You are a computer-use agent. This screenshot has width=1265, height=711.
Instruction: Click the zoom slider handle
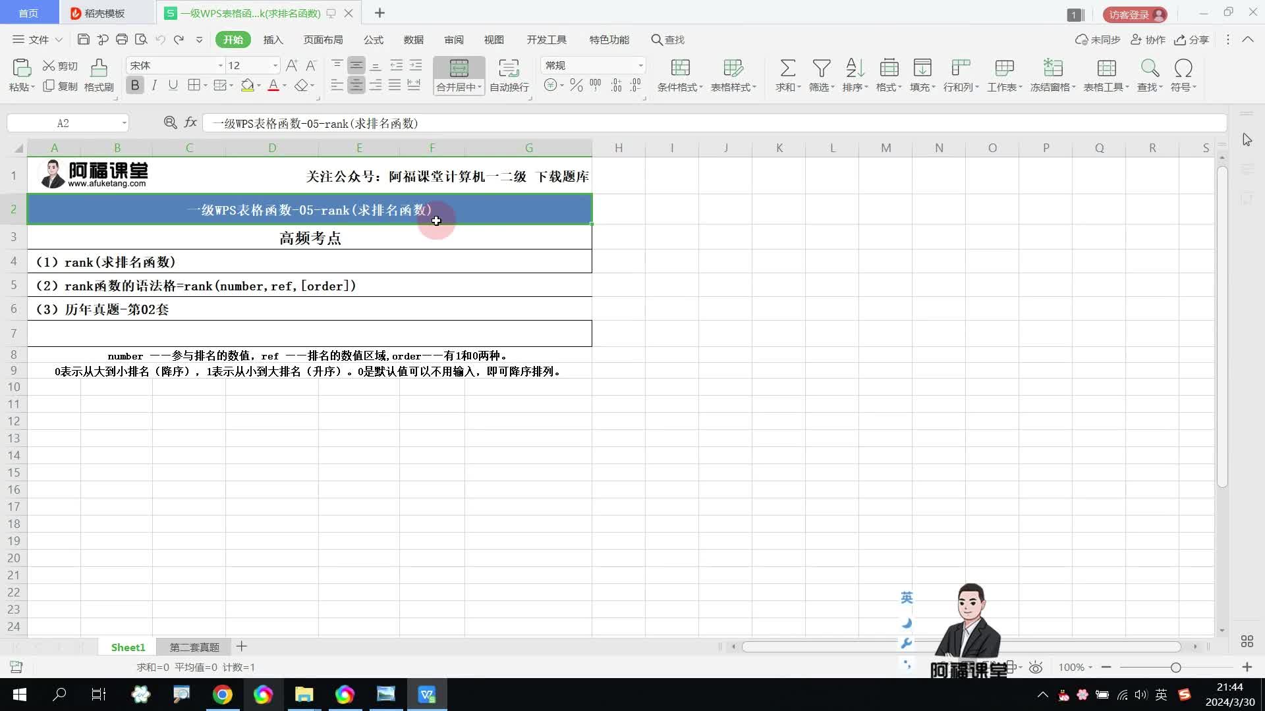click(x=1175, y=668)
